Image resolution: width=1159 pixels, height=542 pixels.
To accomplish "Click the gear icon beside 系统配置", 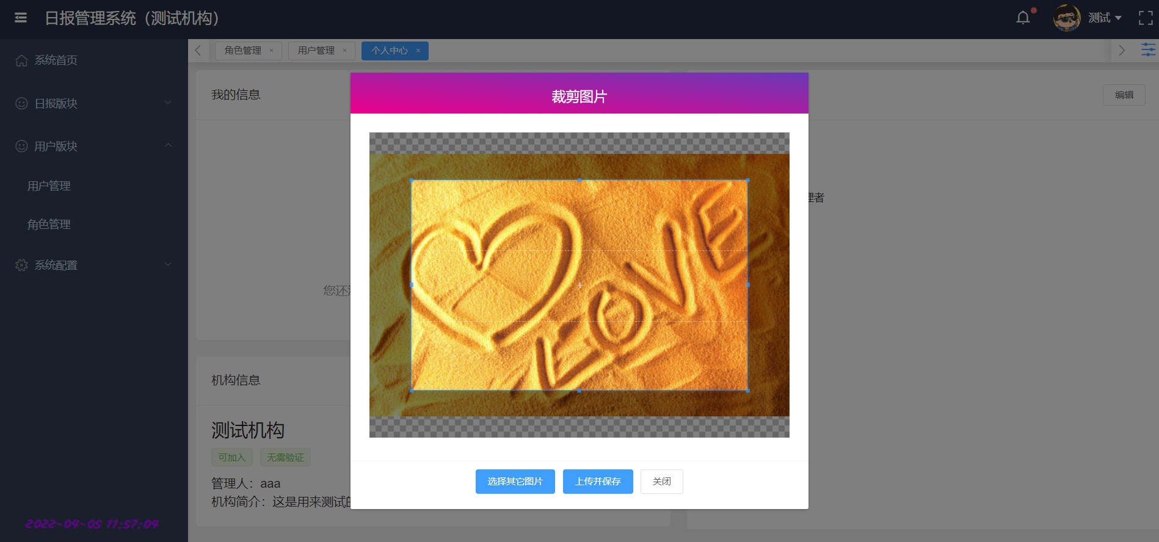I will [21, 266].
